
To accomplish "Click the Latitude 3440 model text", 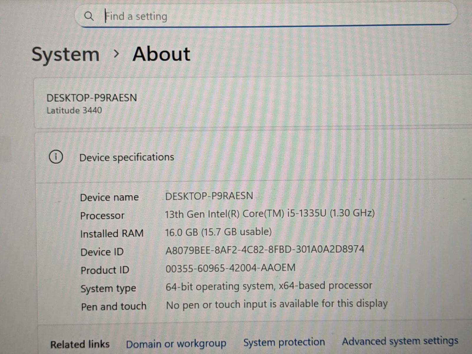I will pyautogui.click(x=74, y=110).
